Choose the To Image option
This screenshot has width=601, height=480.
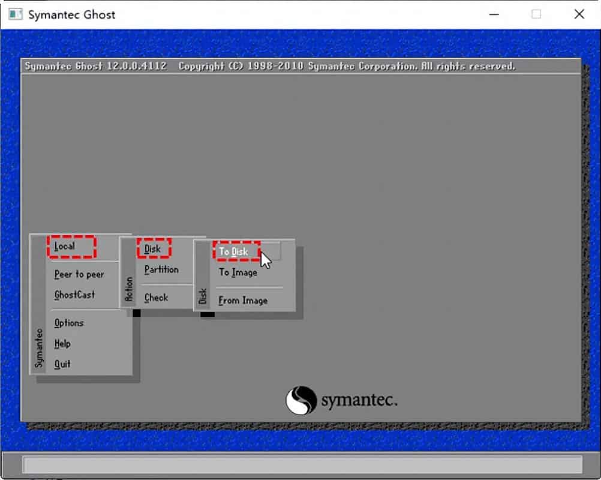(x=238, y=272)
